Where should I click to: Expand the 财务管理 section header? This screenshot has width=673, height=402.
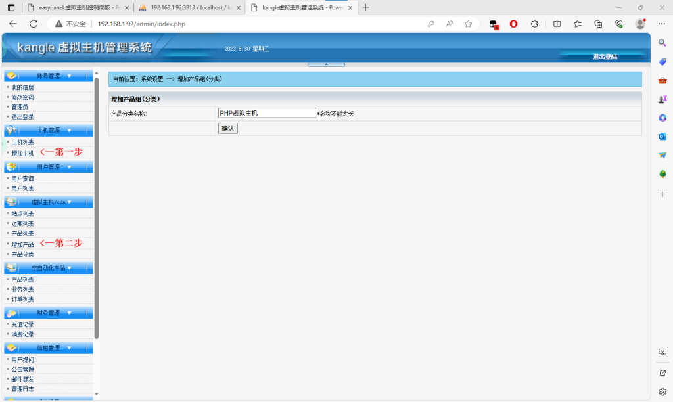(x=49, y=313)
